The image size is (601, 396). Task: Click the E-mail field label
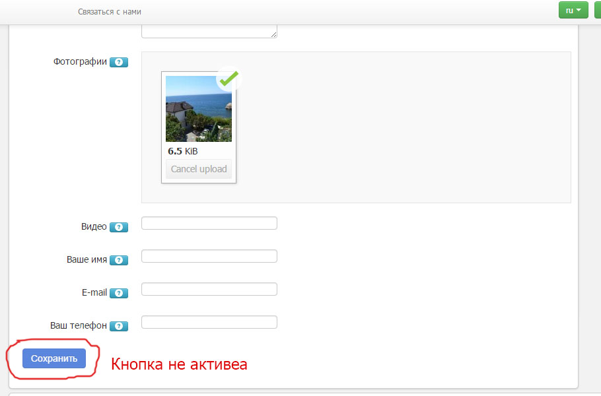click(94, 292)
